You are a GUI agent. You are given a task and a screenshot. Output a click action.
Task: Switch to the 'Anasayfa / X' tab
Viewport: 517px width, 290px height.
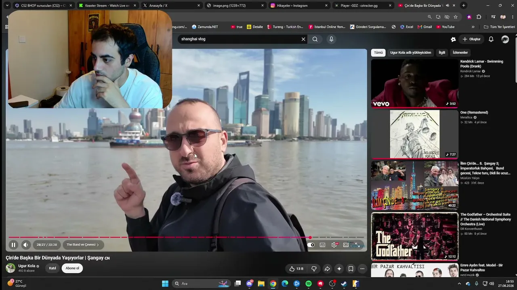(x=171, y=6)
